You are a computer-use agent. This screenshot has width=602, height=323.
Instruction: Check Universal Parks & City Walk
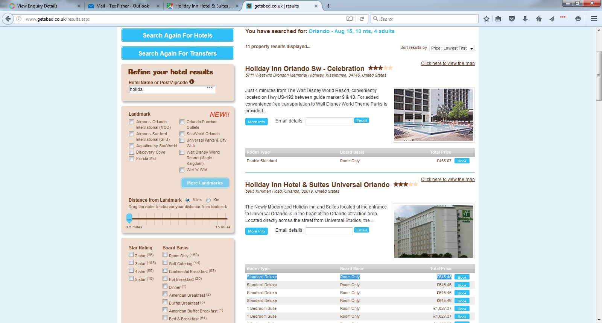click(x=182, y=140)
